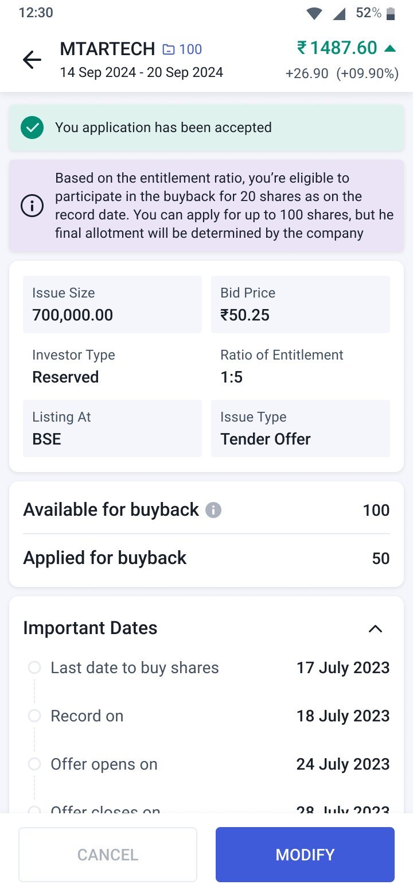Tap the Applied for buyback row
This screenshot has width=413, height=896.
pos(206,558)
